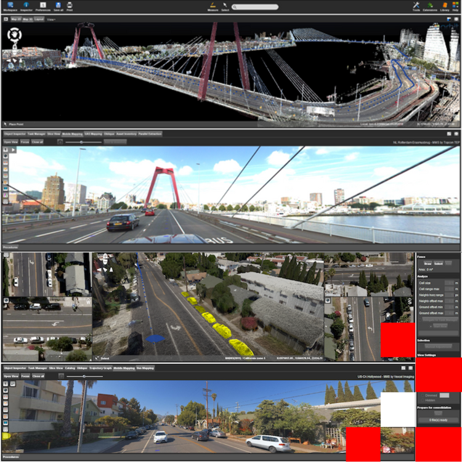Viewport: 462px width, 462px height.
Task: Open the Library icon
Action: pos(445,6)
